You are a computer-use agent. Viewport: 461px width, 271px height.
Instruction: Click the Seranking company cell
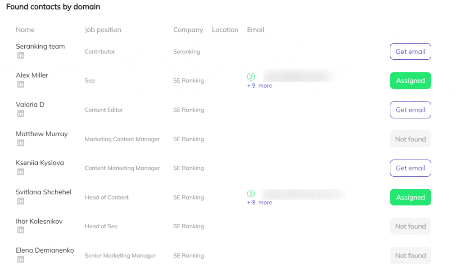(x=187, y=52)
